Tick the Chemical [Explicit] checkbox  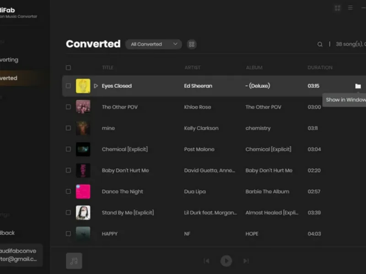(x=68, y=149)
